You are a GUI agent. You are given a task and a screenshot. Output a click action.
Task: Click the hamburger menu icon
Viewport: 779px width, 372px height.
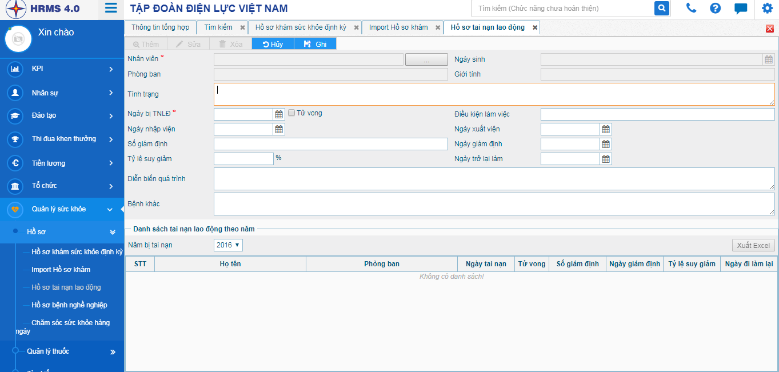(x=111, y=8)
